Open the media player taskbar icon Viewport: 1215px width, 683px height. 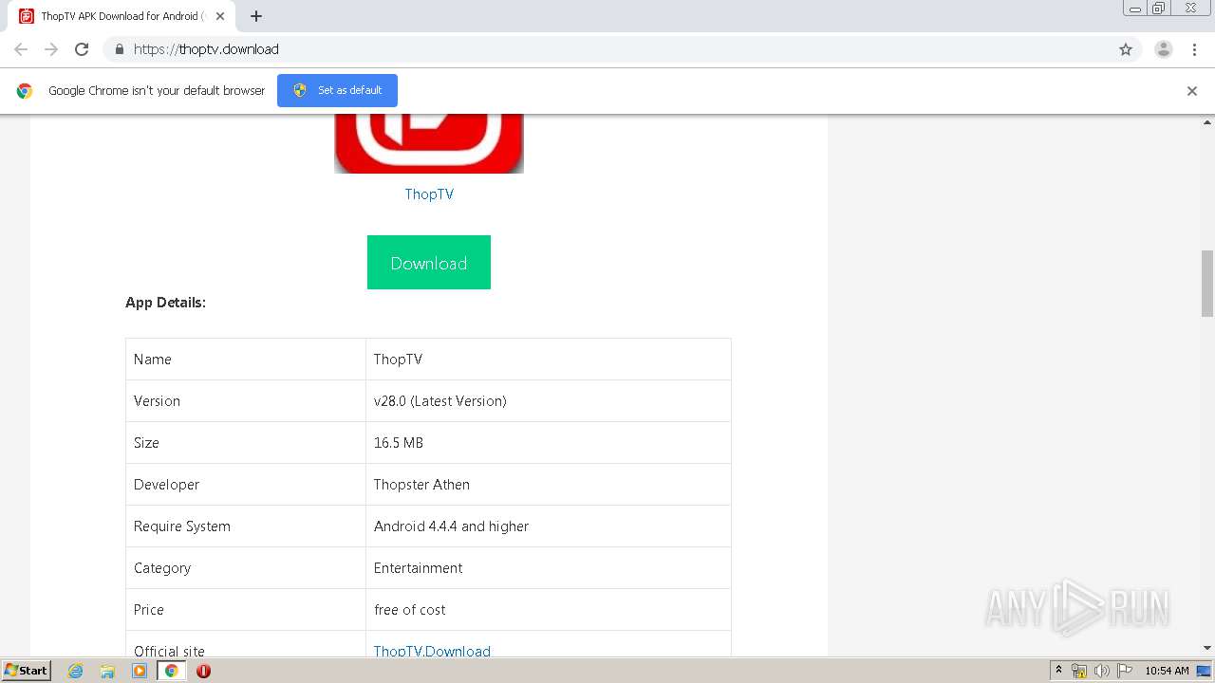click(140, 671)
